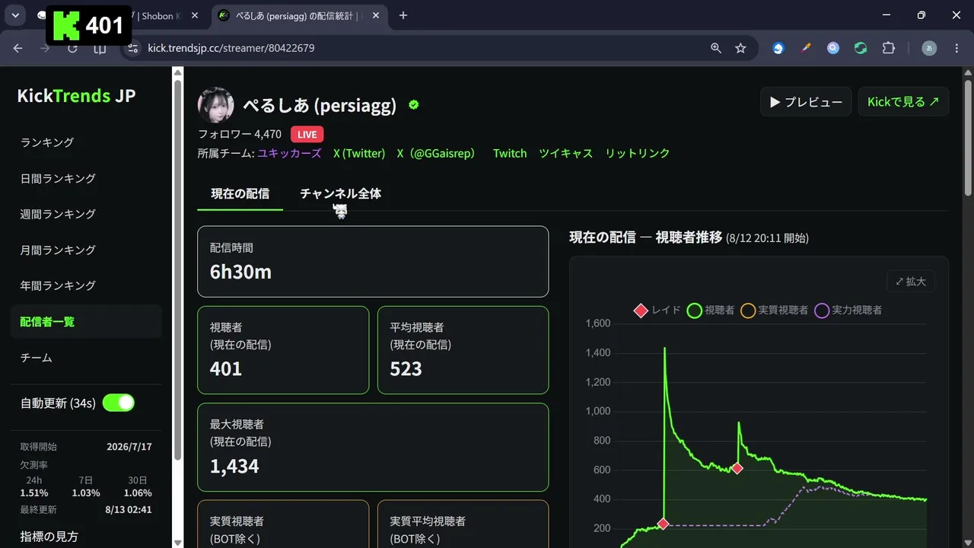
Task: Click the blue circular extension icon
Action: (x=778, y=48)
